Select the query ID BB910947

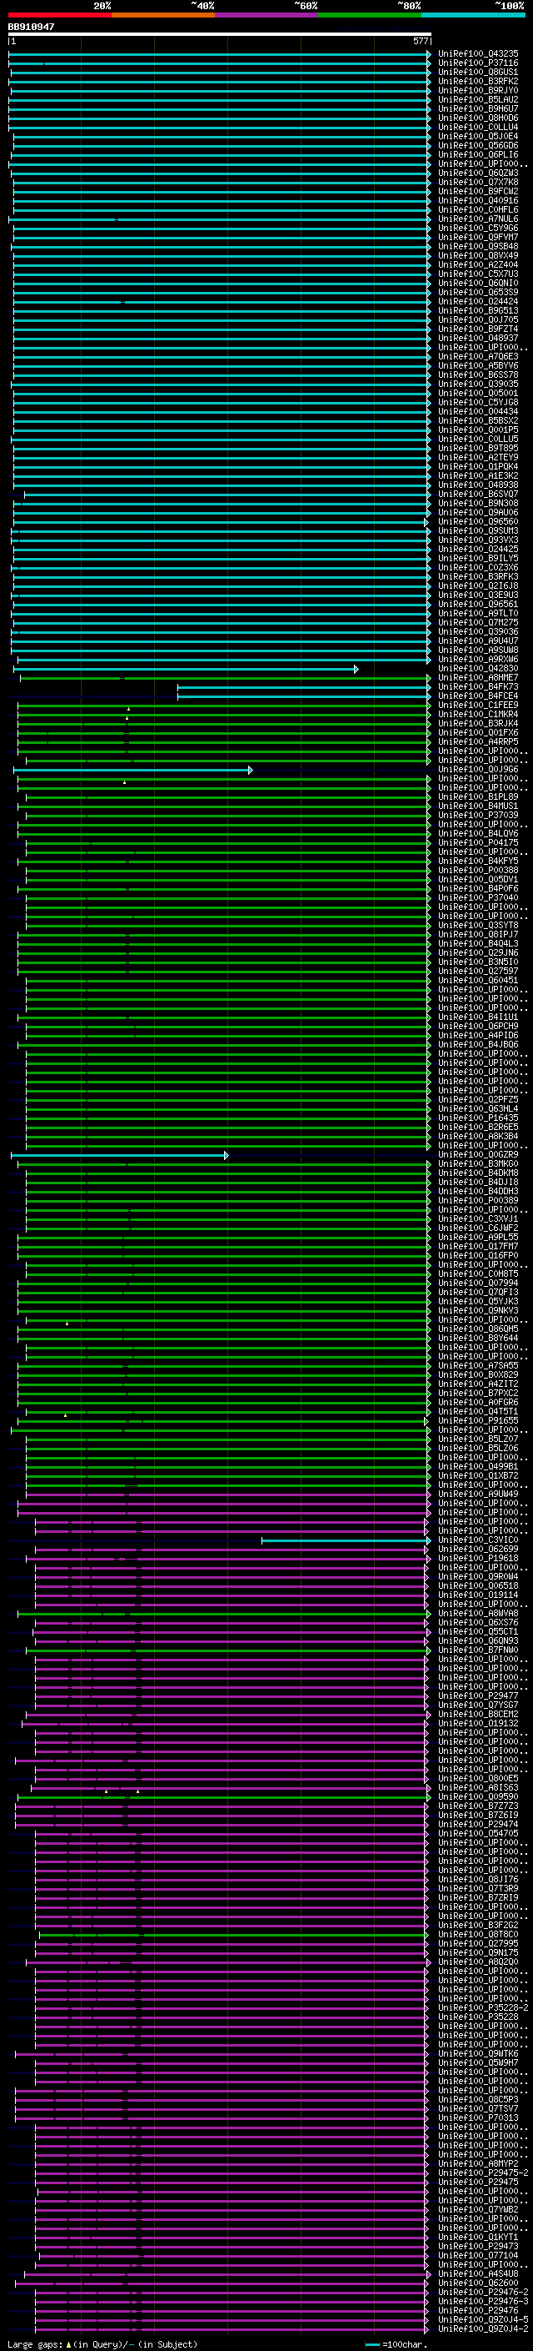[x=31, y=28]
